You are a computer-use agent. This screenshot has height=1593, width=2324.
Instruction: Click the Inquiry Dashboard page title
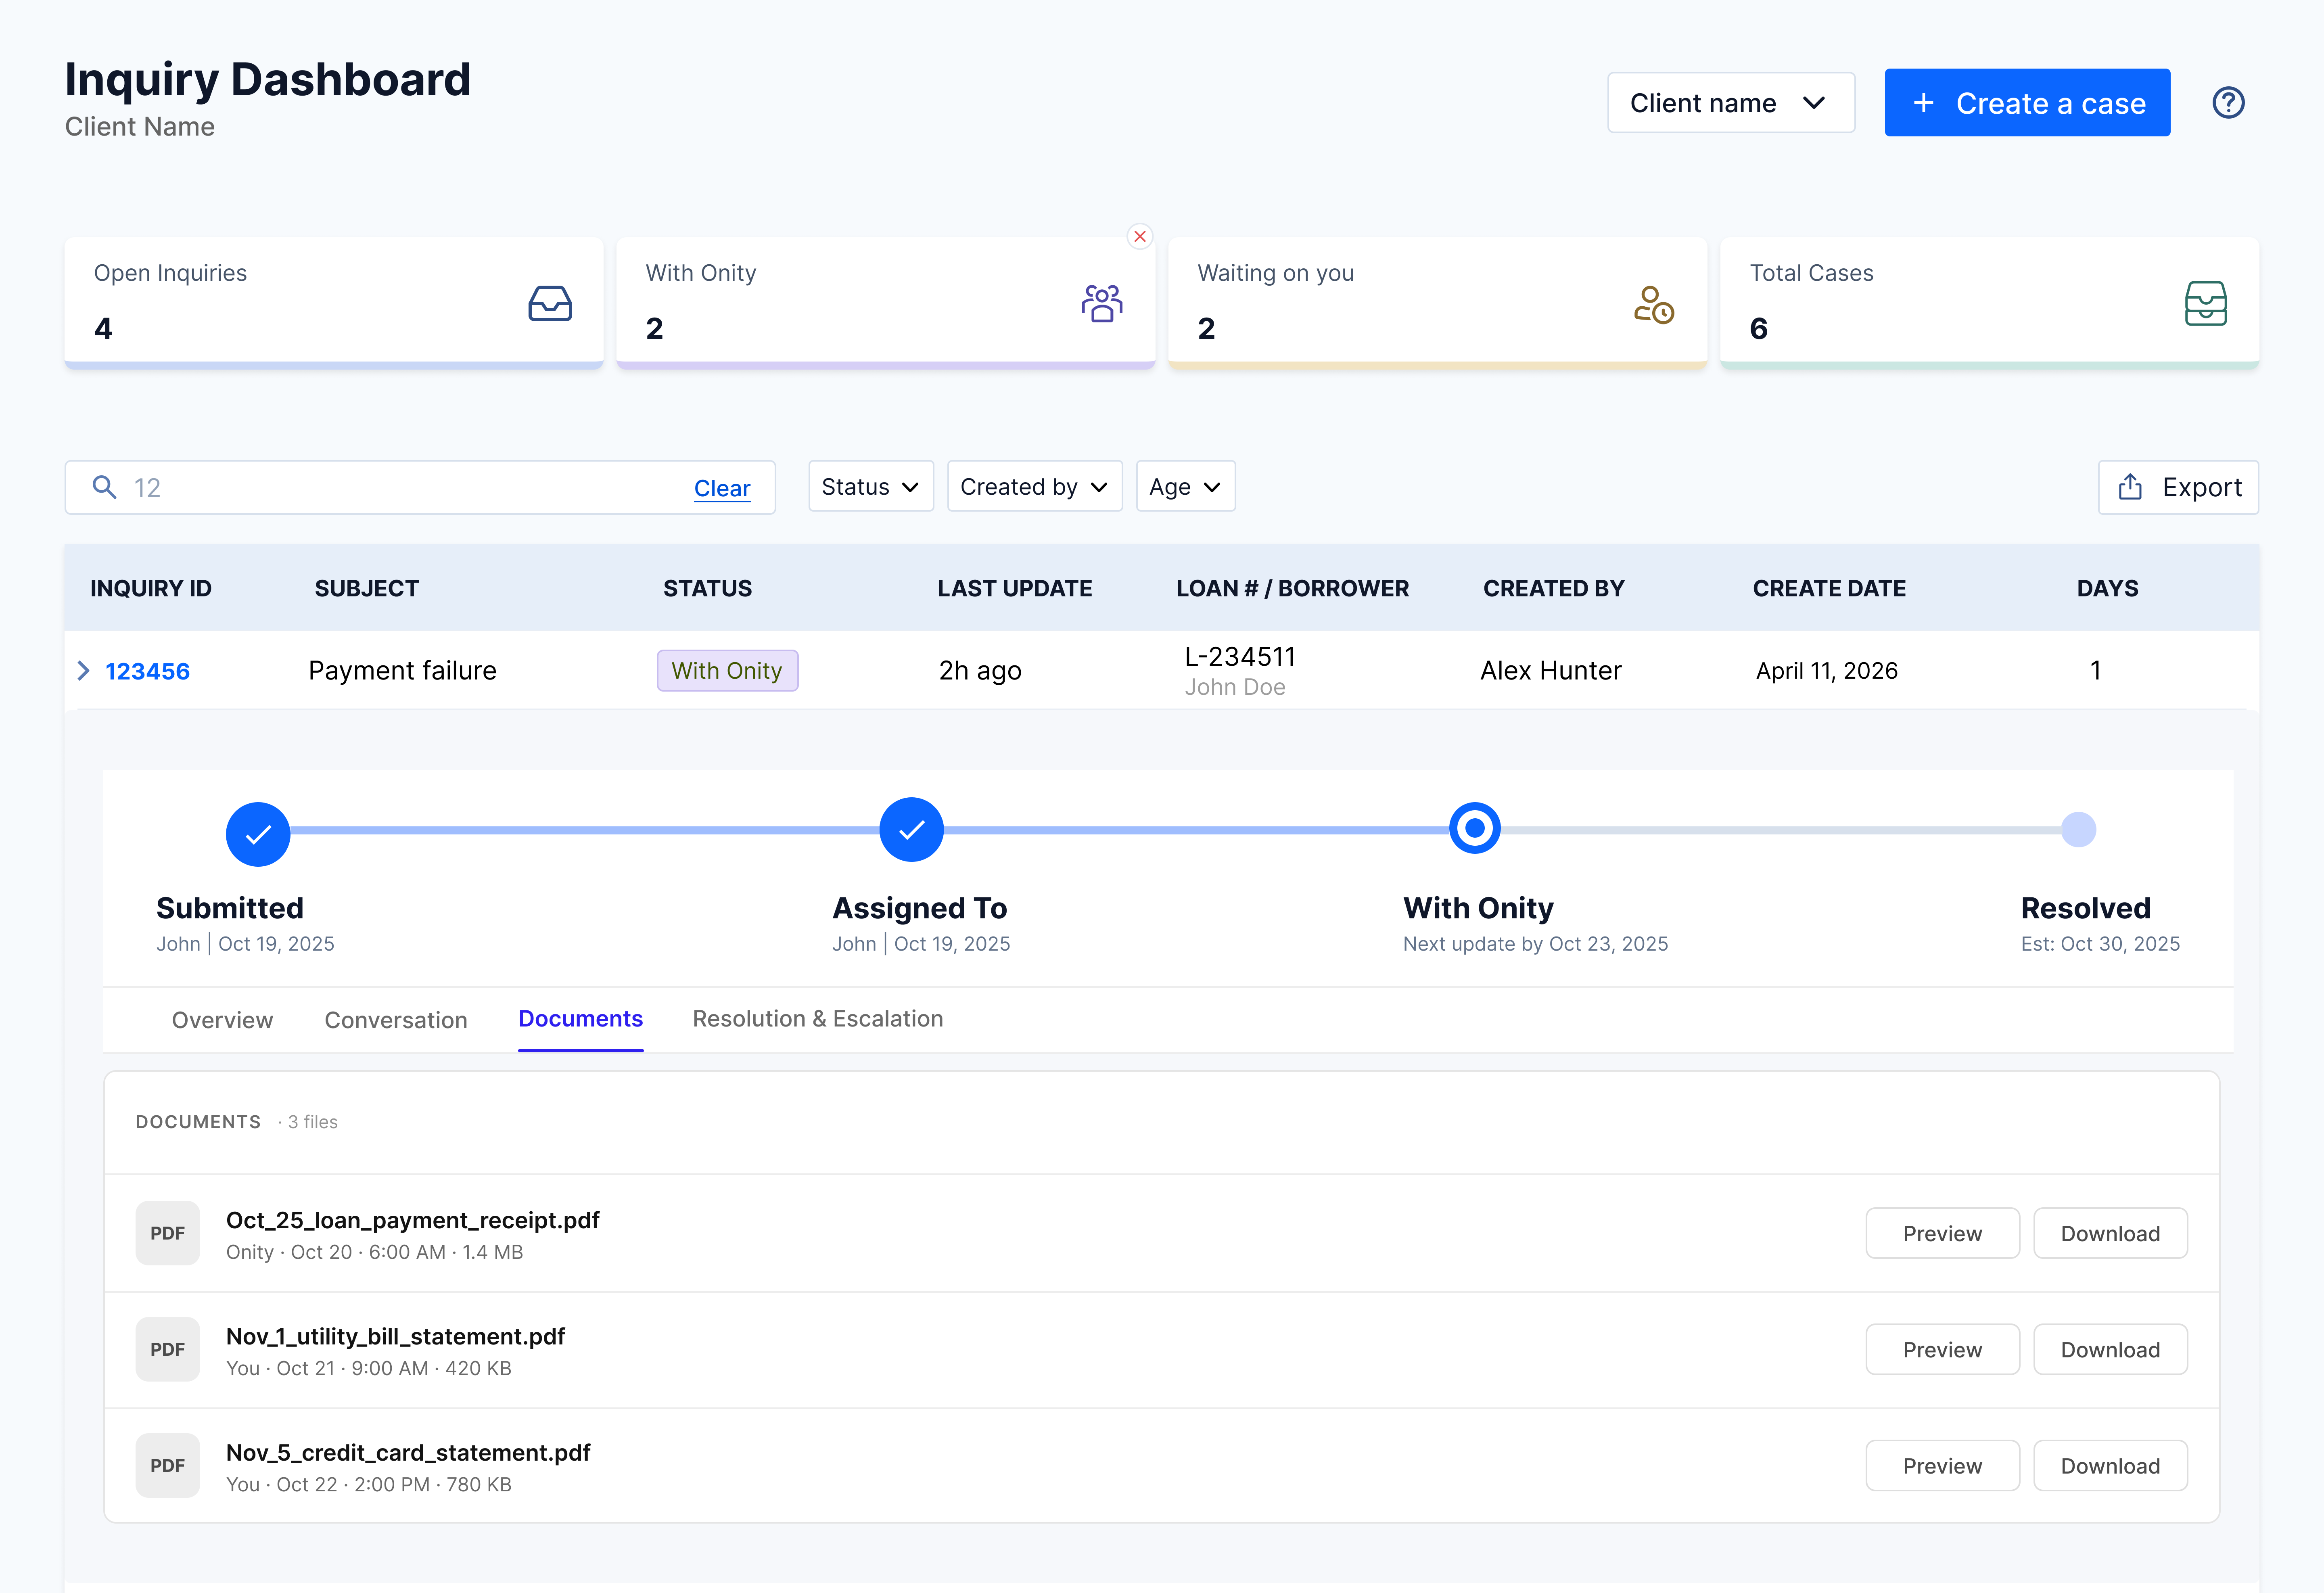point(268,79)
